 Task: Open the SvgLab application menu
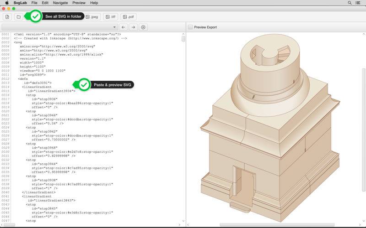(20, 3)
